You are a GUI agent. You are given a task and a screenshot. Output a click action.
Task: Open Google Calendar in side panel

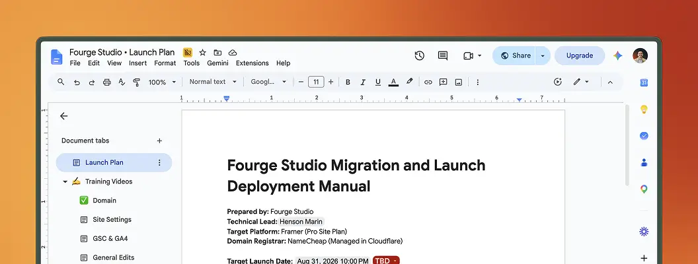pyautogui.click(x=644, y=82)
